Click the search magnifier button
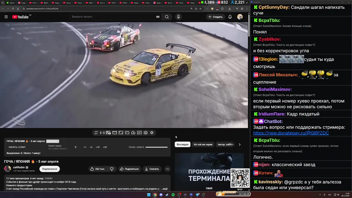Screen dimensions: 352x198 coord(167,17)
